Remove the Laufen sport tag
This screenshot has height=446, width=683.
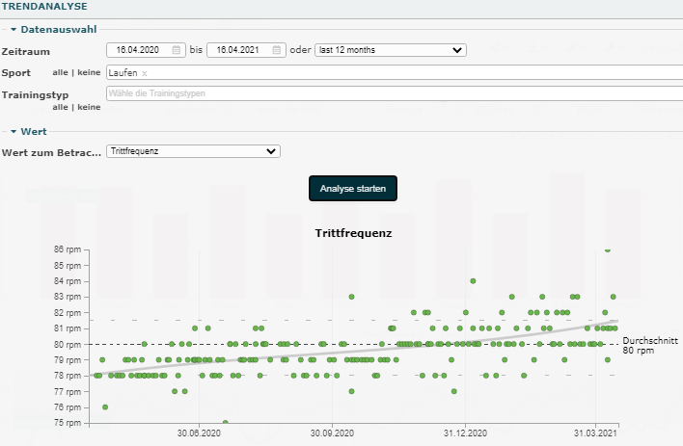(x=145, y=73)
